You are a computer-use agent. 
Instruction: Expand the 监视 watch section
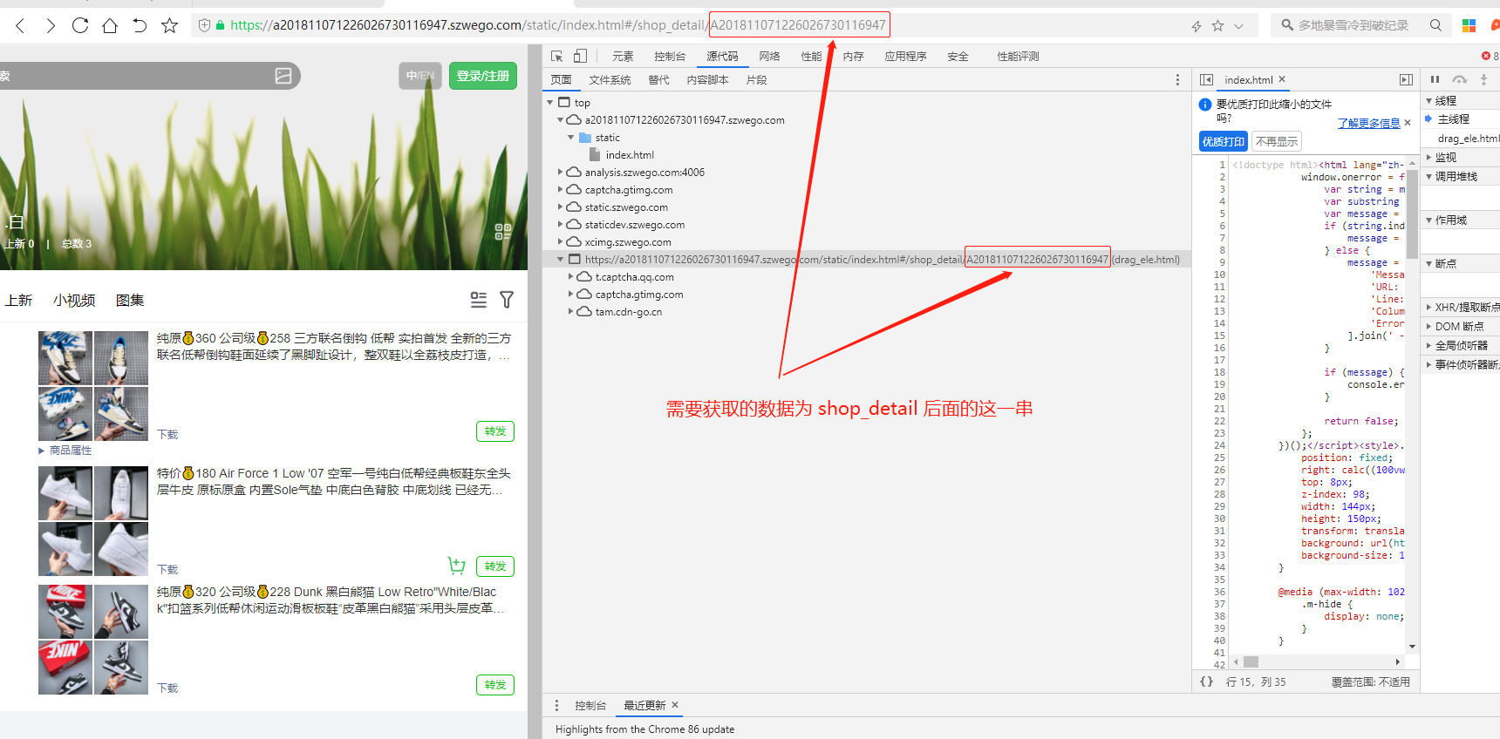pyautogui.click(x=1429, y=158)
